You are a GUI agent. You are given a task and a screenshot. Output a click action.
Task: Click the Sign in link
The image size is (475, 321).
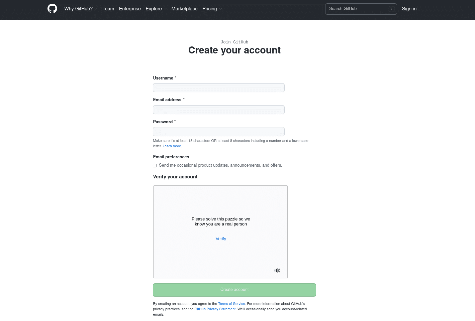pos(409,9)
